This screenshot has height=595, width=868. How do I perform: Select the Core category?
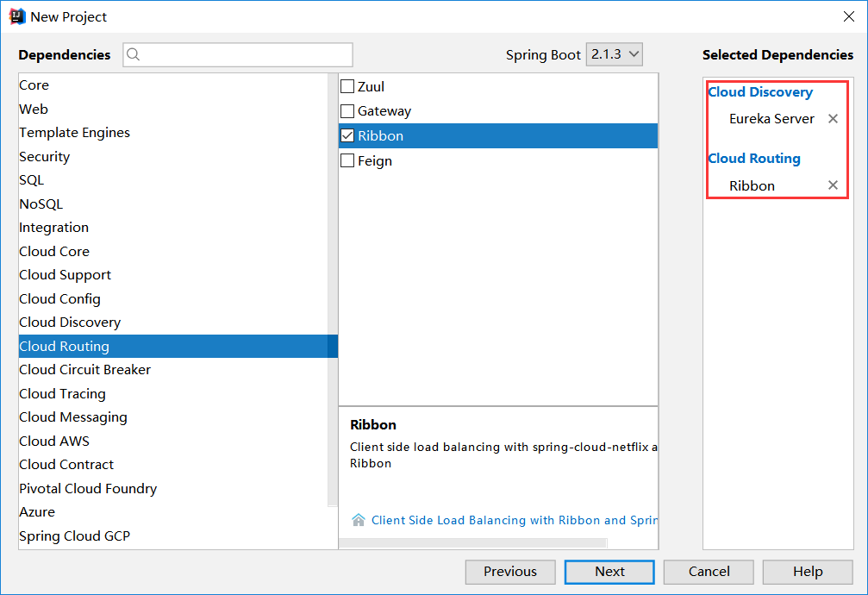[172, 85]
